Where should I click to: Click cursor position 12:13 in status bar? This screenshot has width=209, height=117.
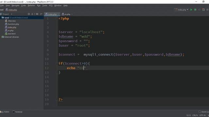(x=188, y=115)
